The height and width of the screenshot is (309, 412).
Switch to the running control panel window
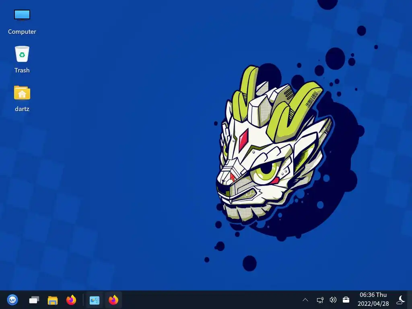click(95, 300)
